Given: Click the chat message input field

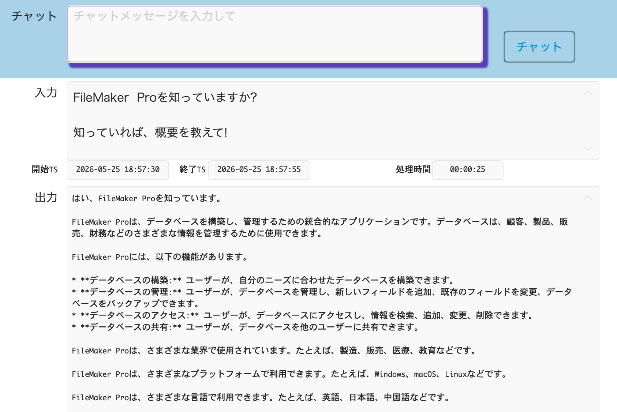Looking at the screenshot, I should 275,34.
